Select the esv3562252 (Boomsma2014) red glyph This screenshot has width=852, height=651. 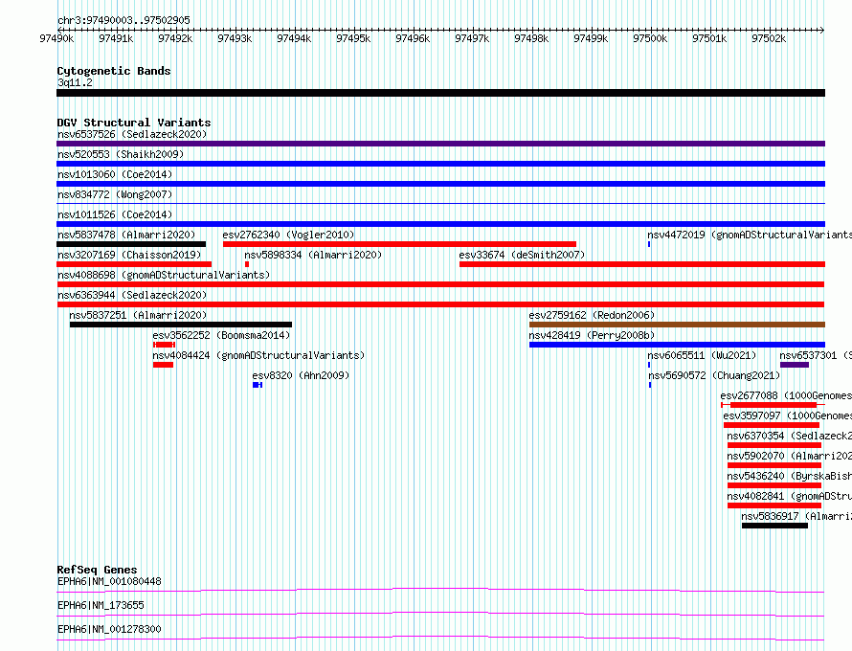pyautogui.click(x=164, y=345)
